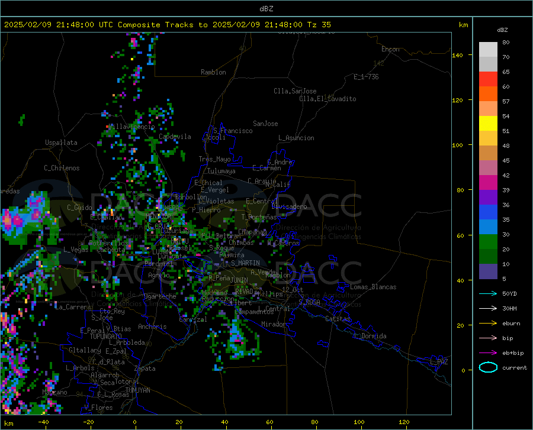
Task: Click the 'Encon' map label
Action: point(390,49)
